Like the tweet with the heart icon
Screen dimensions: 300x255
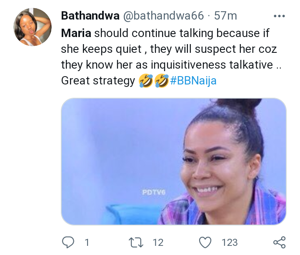click(205, 242)
